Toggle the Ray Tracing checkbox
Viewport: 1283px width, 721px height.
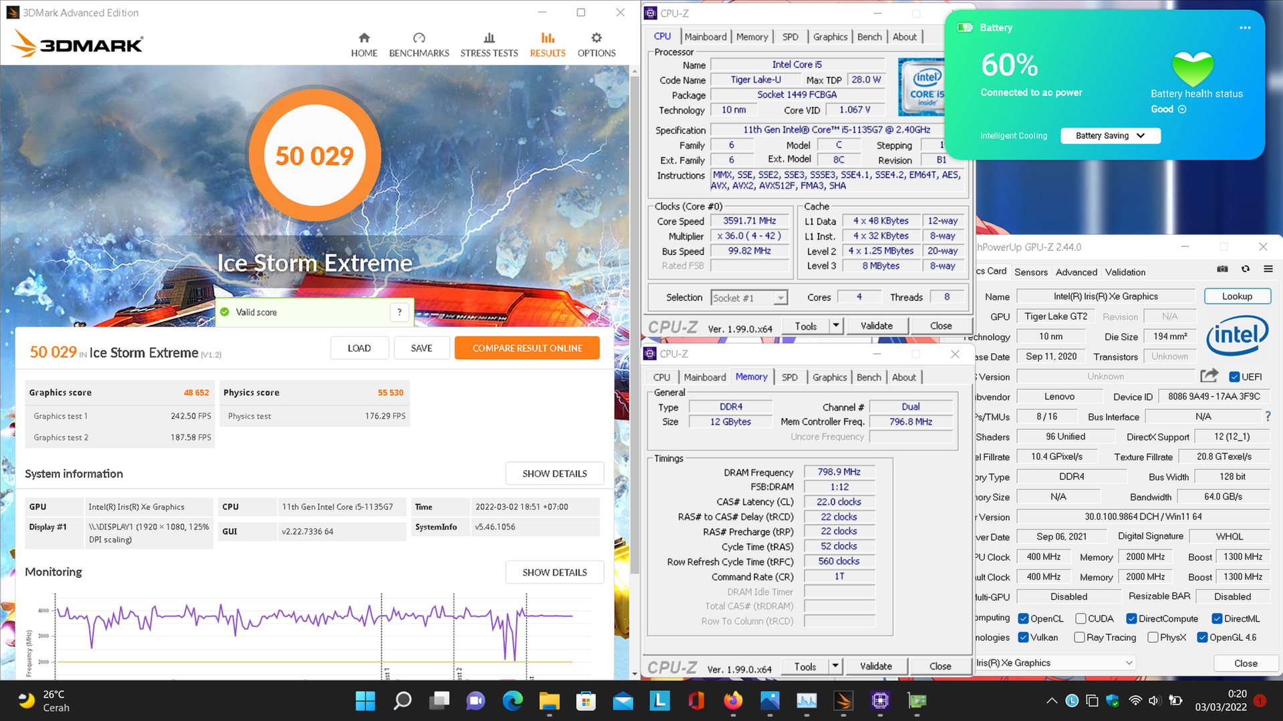pyautogui.click(x=1079, y=638)
